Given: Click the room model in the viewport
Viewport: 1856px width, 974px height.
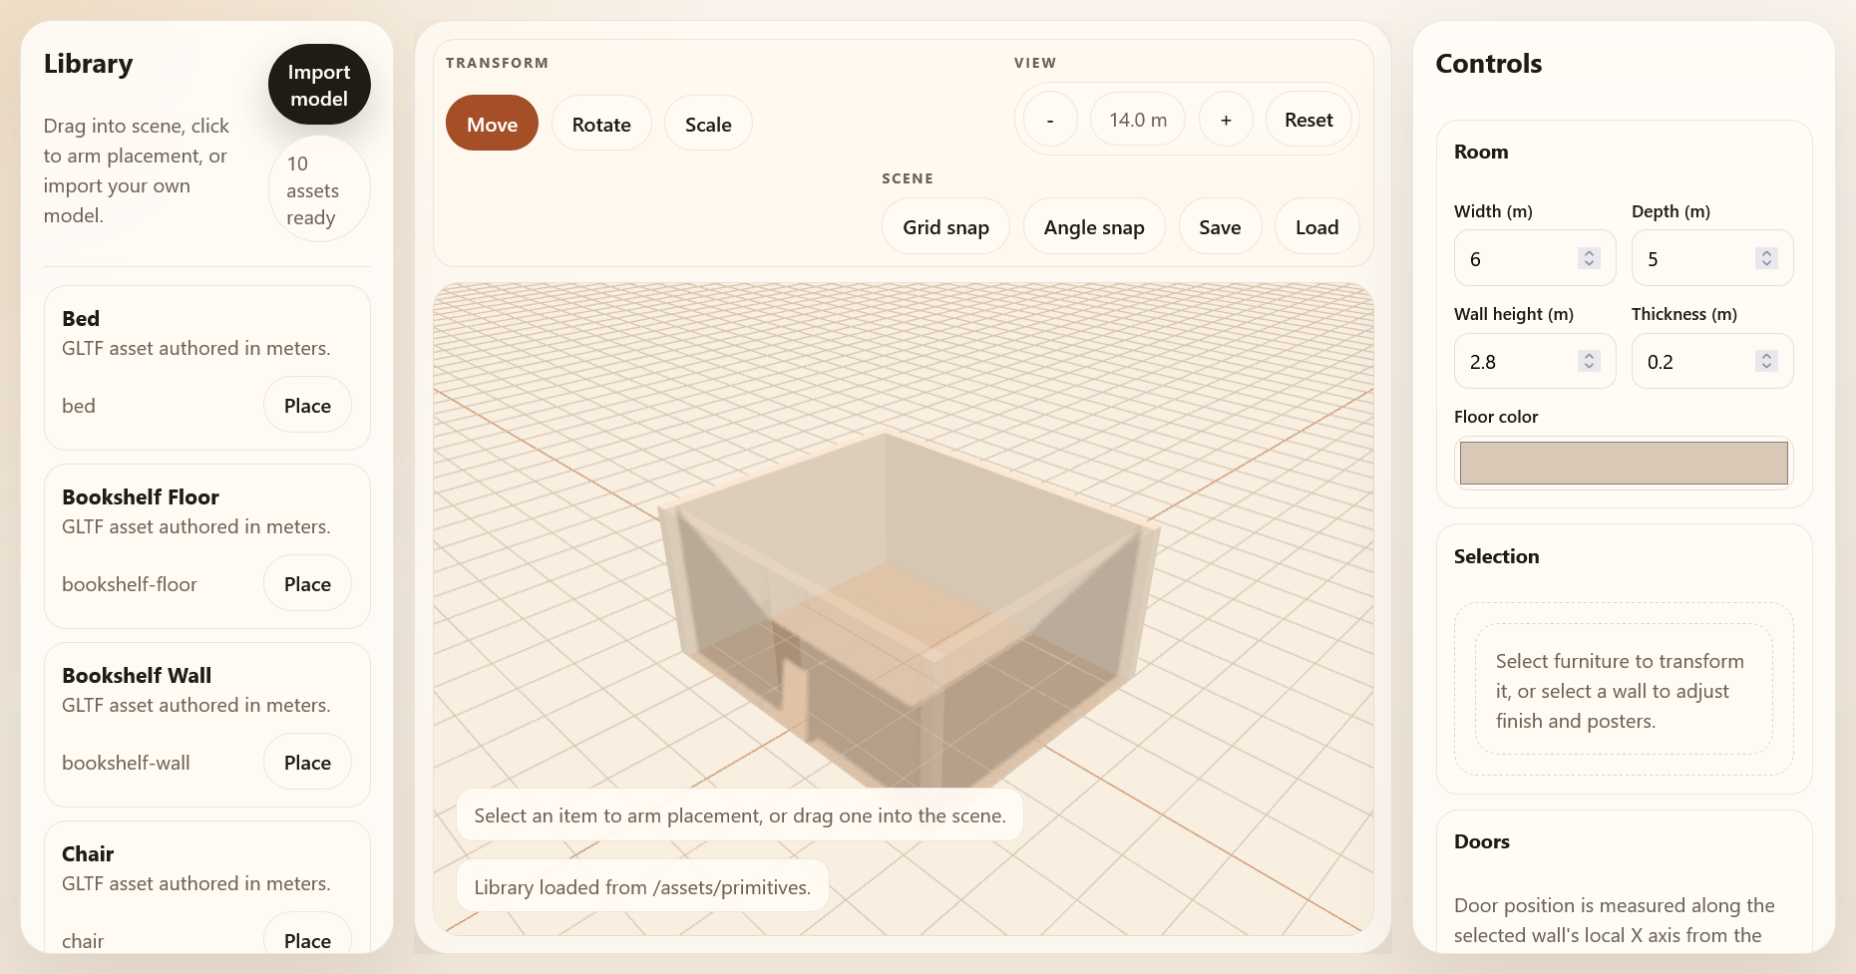Looking at the screenshot, I should tap(903, 598).
